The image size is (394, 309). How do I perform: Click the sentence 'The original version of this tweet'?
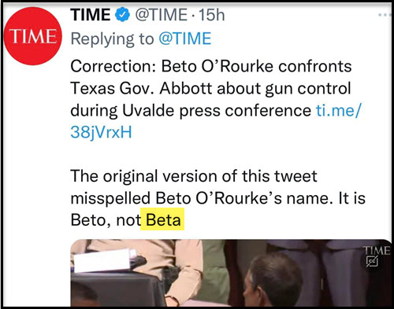pyautogui.click(x=194, y=176)
